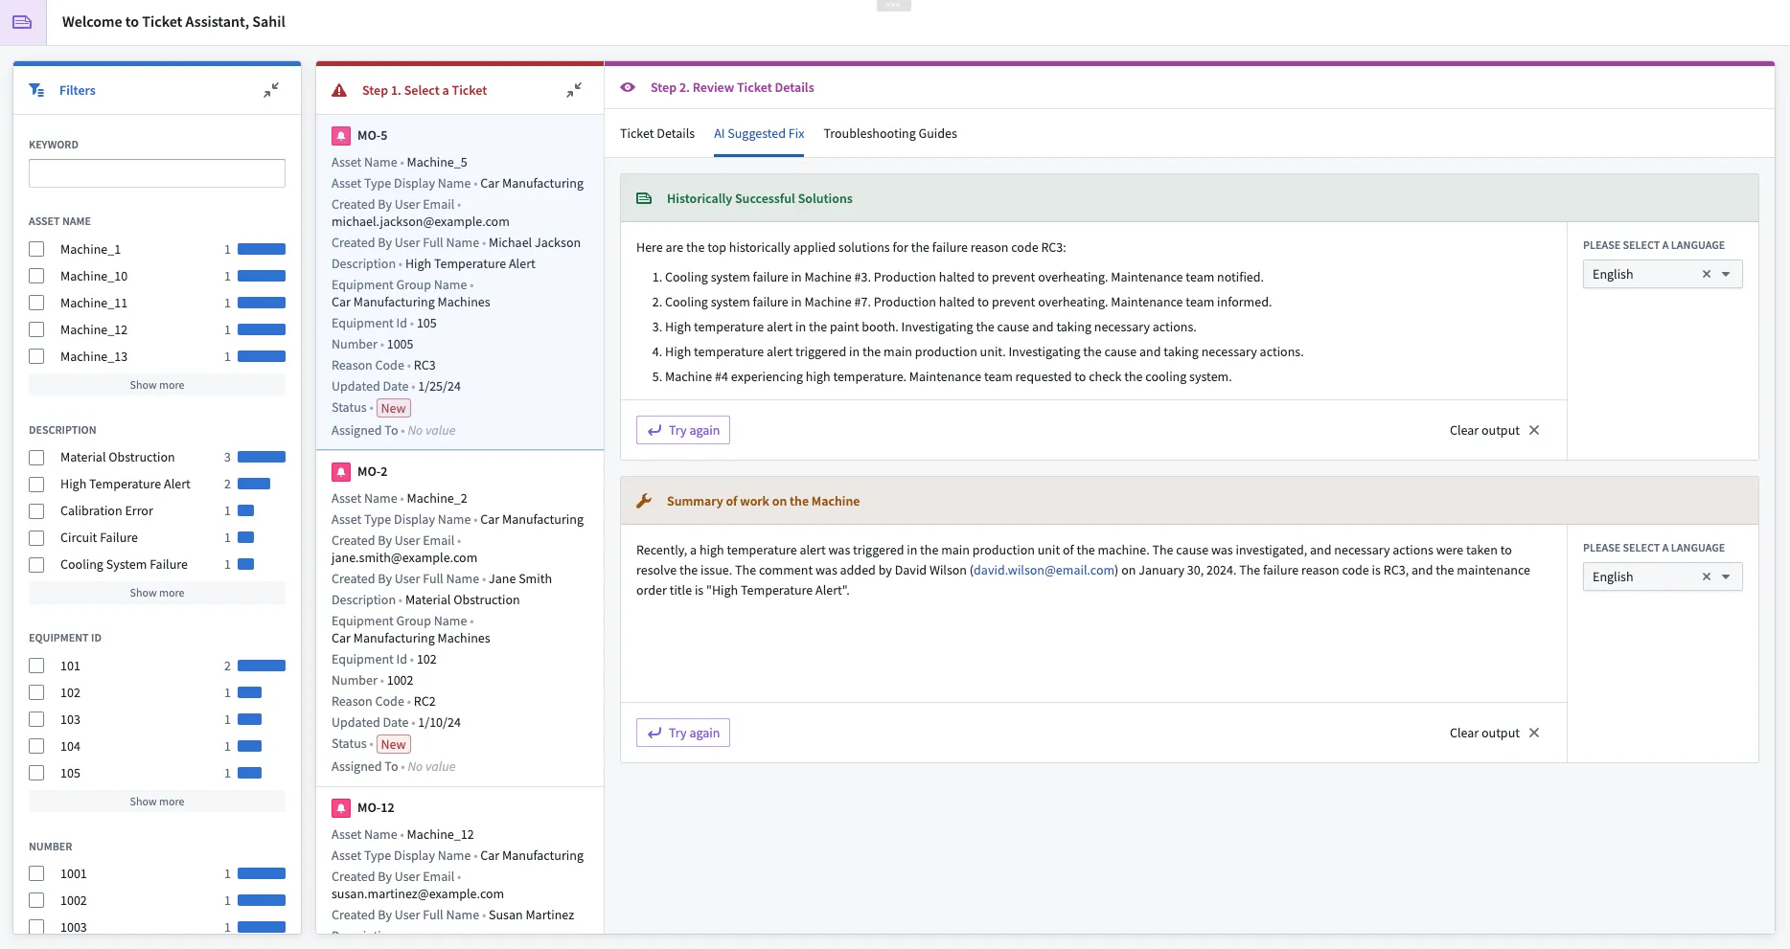Switch to the Ticket Details tab
This screenshot has width=1790, height=949.
pyautogui.click(x=657, y=134)
